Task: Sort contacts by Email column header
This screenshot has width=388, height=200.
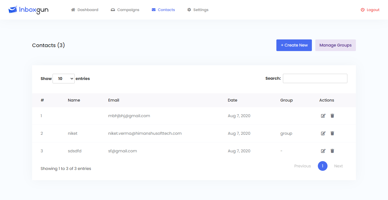Action: [114, 100]
